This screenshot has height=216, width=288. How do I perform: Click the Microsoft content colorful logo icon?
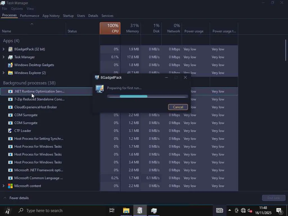click(x=10, y=186)
